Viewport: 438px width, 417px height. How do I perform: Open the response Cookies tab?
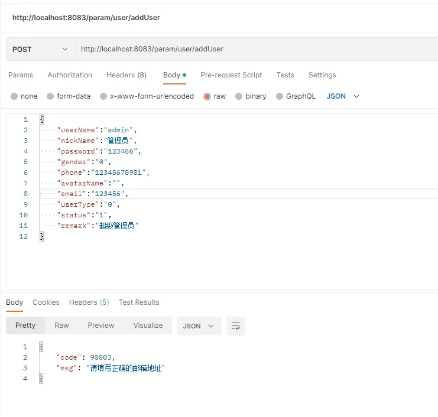(x=46, y=302)
